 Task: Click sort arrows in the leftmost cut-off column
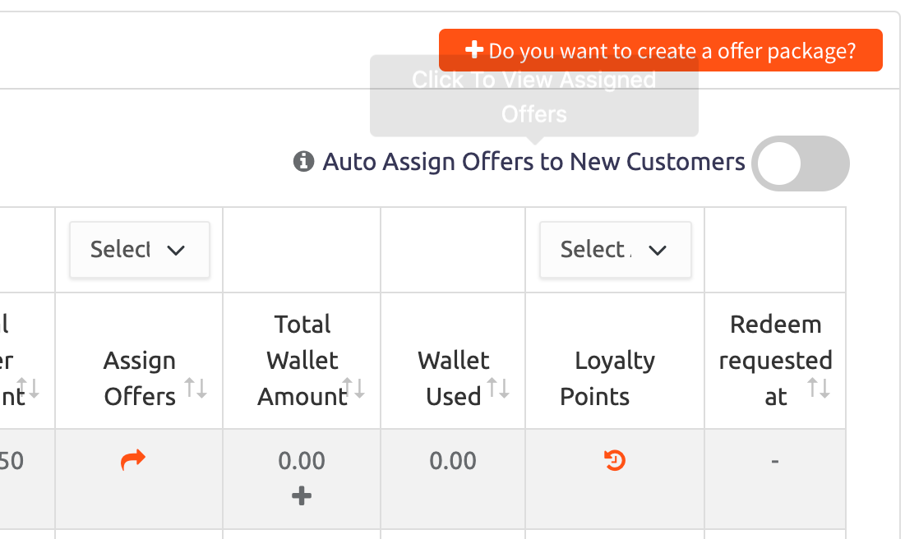click(29, 388)
